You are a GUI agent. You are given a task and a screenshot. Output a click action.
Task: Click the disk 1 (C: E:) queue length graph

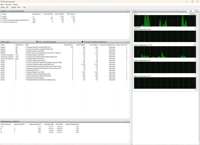165,52
